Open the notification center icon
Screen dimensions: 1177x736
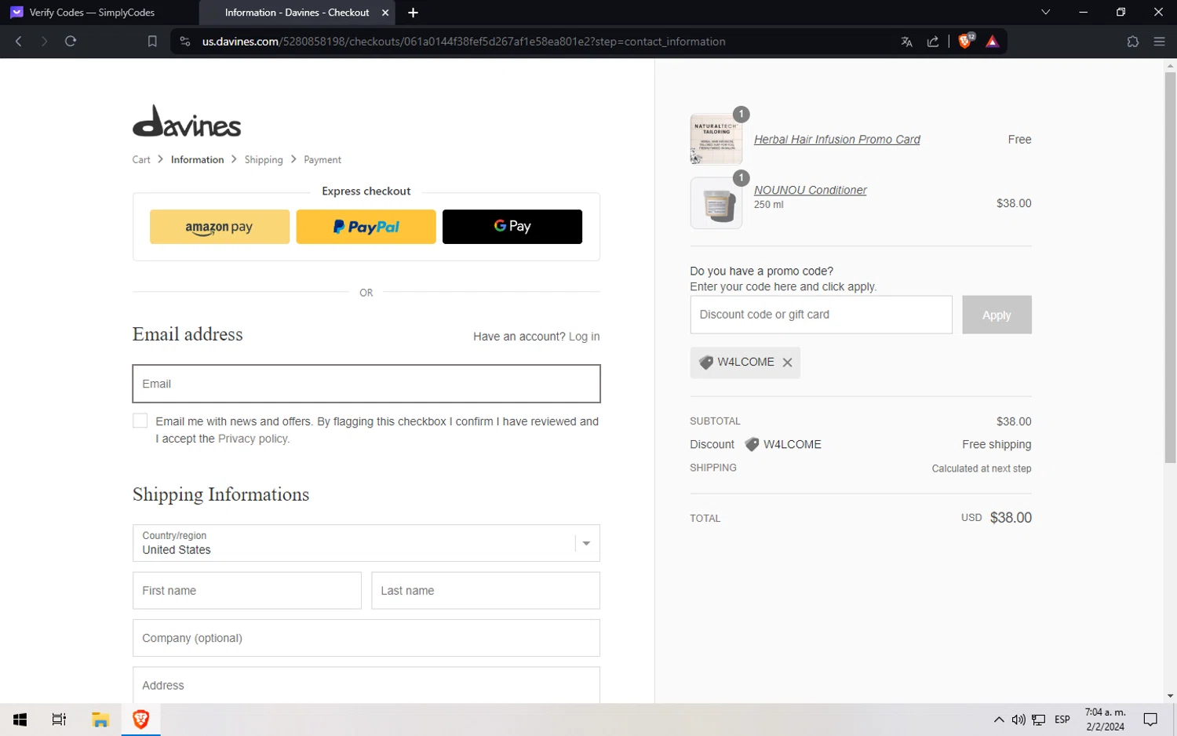pos(1150,720)
